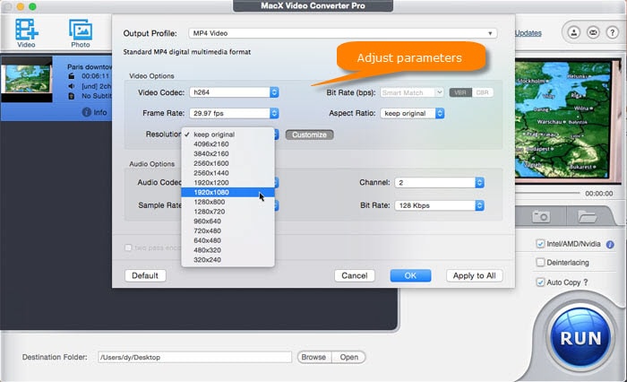
Task: Click the subtitle icon in the video row
Action: (71, 96)
